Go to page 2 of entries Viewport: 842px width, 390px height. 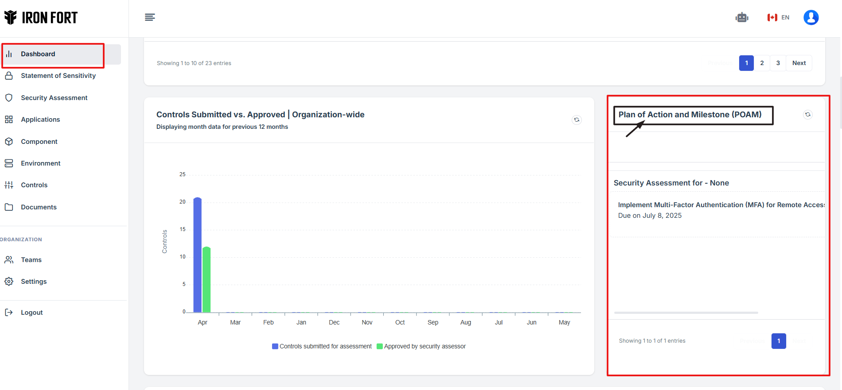point(762,63)
